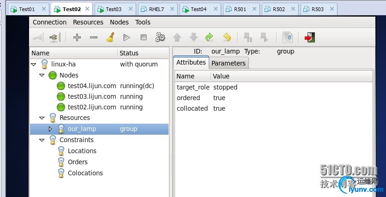Select the ordered attribute row
The width and height of the screenshot is (386, 197).
pos(274,98)
